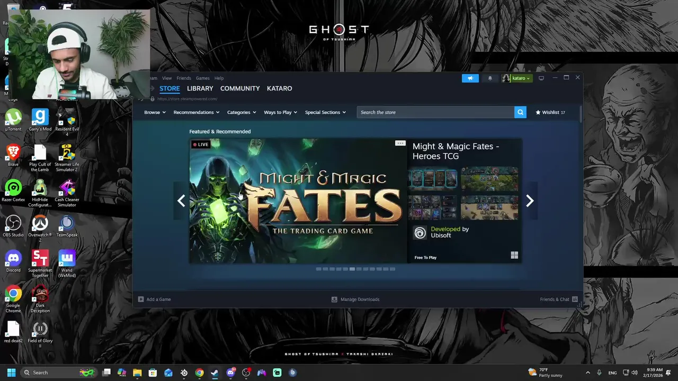
Task: Open Windows Start menu
Action: [11, 373]
